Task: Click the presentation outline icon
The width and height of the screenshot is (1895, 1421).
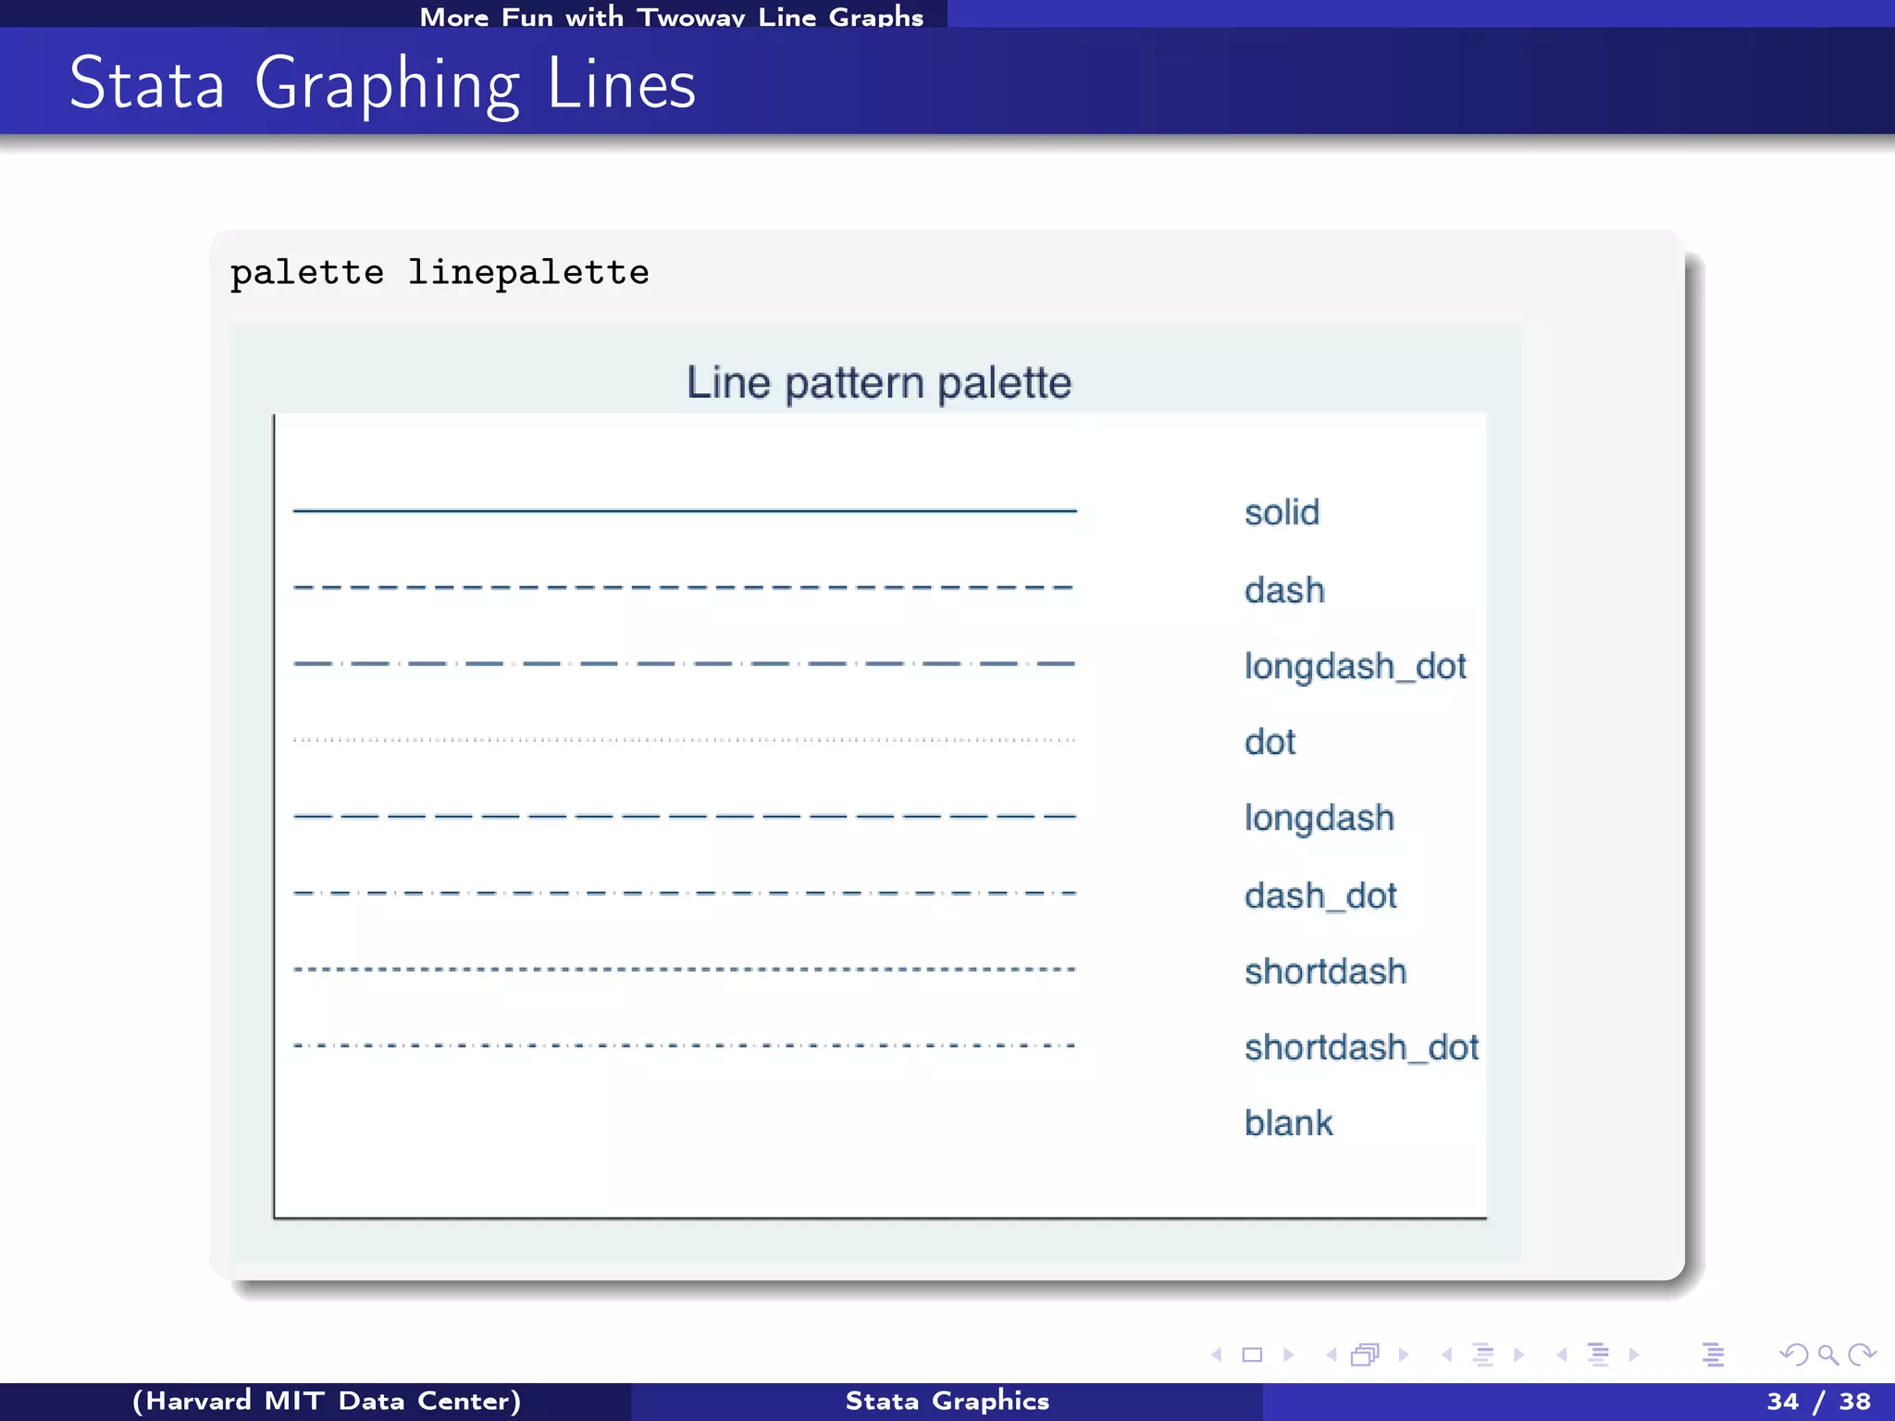Action: click(1713, 1355)
